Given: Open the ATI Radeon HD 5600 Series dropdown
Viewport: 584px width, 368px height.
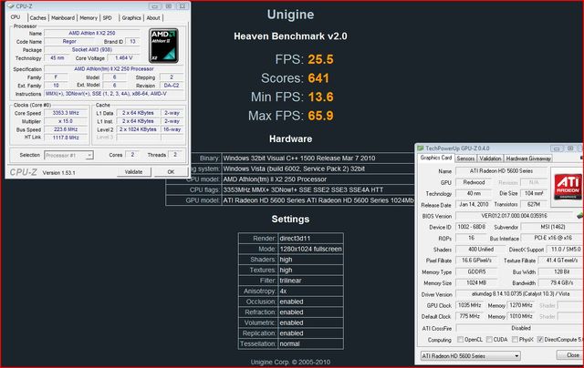Looking at the screenshot, I should 471,356.
